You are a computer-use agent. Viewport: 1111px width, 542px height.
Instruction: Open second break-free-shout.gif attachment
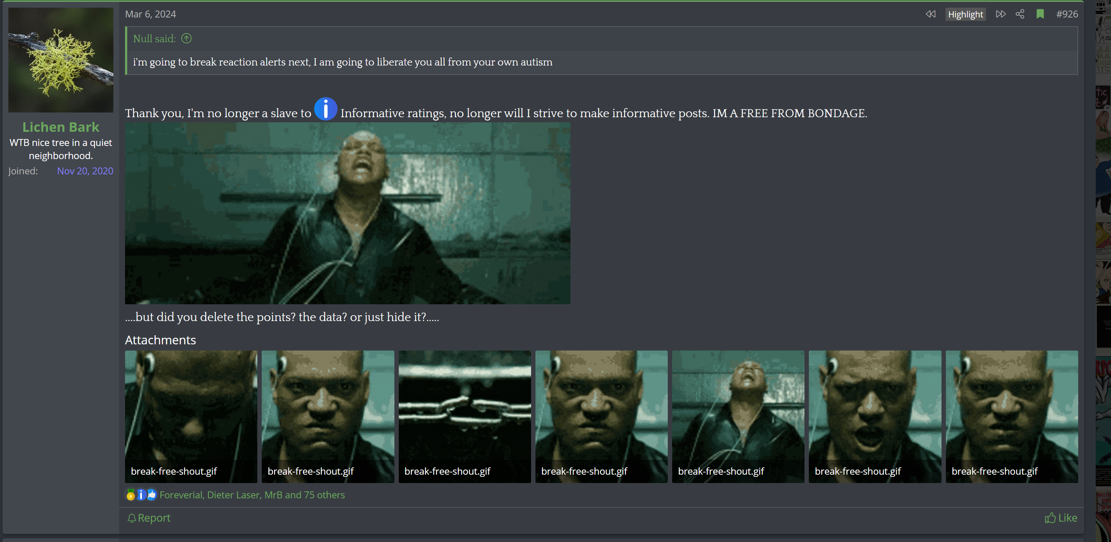(328, 417)
